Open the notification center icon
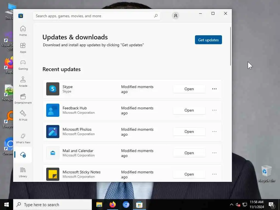 click(x=272, y=205)
